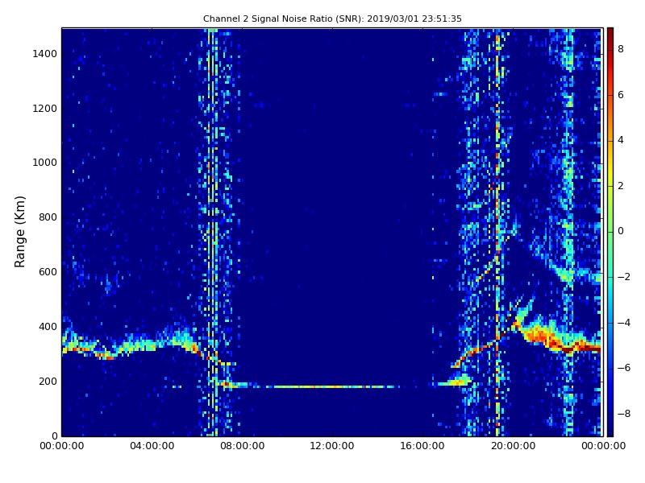Click the 600 tick label on the range axis
Screen dimensions: 645x483
click(x=48, y=272)
